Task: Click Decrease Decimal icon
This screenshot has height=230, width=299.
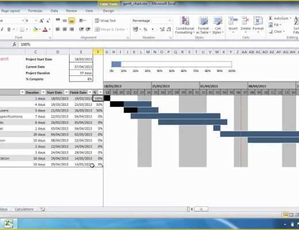Action: point(169,29)
